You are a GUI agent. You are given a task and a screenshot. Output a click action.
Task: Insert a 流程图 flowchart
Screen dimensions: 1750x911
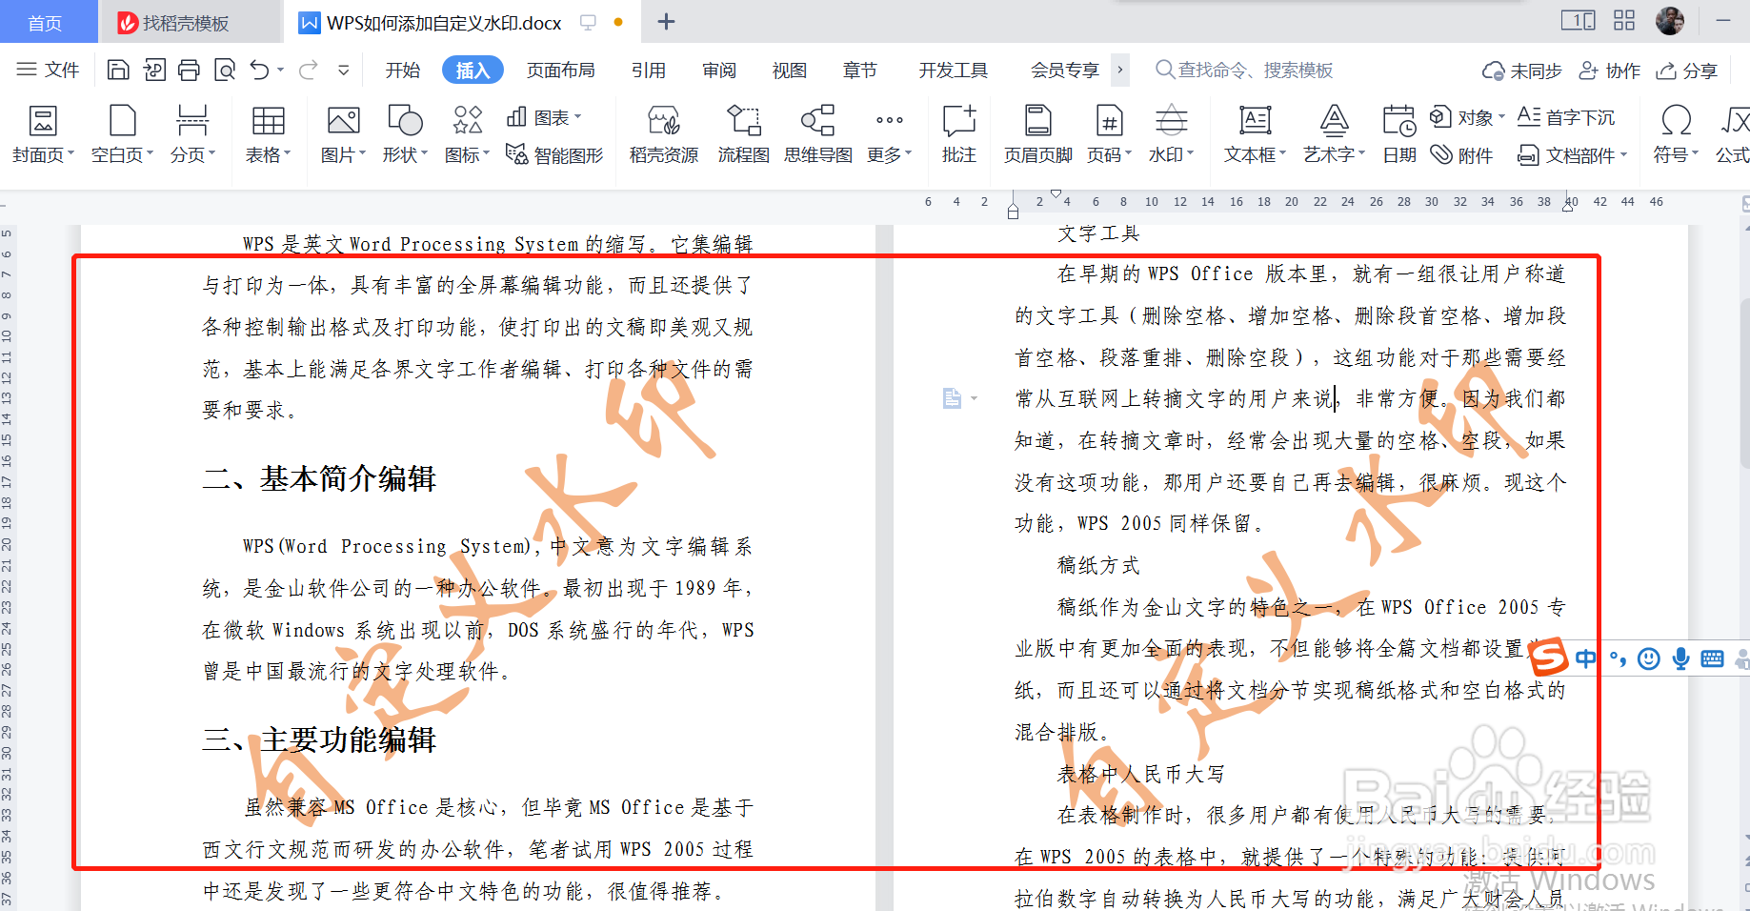click(x=743, y=134)
